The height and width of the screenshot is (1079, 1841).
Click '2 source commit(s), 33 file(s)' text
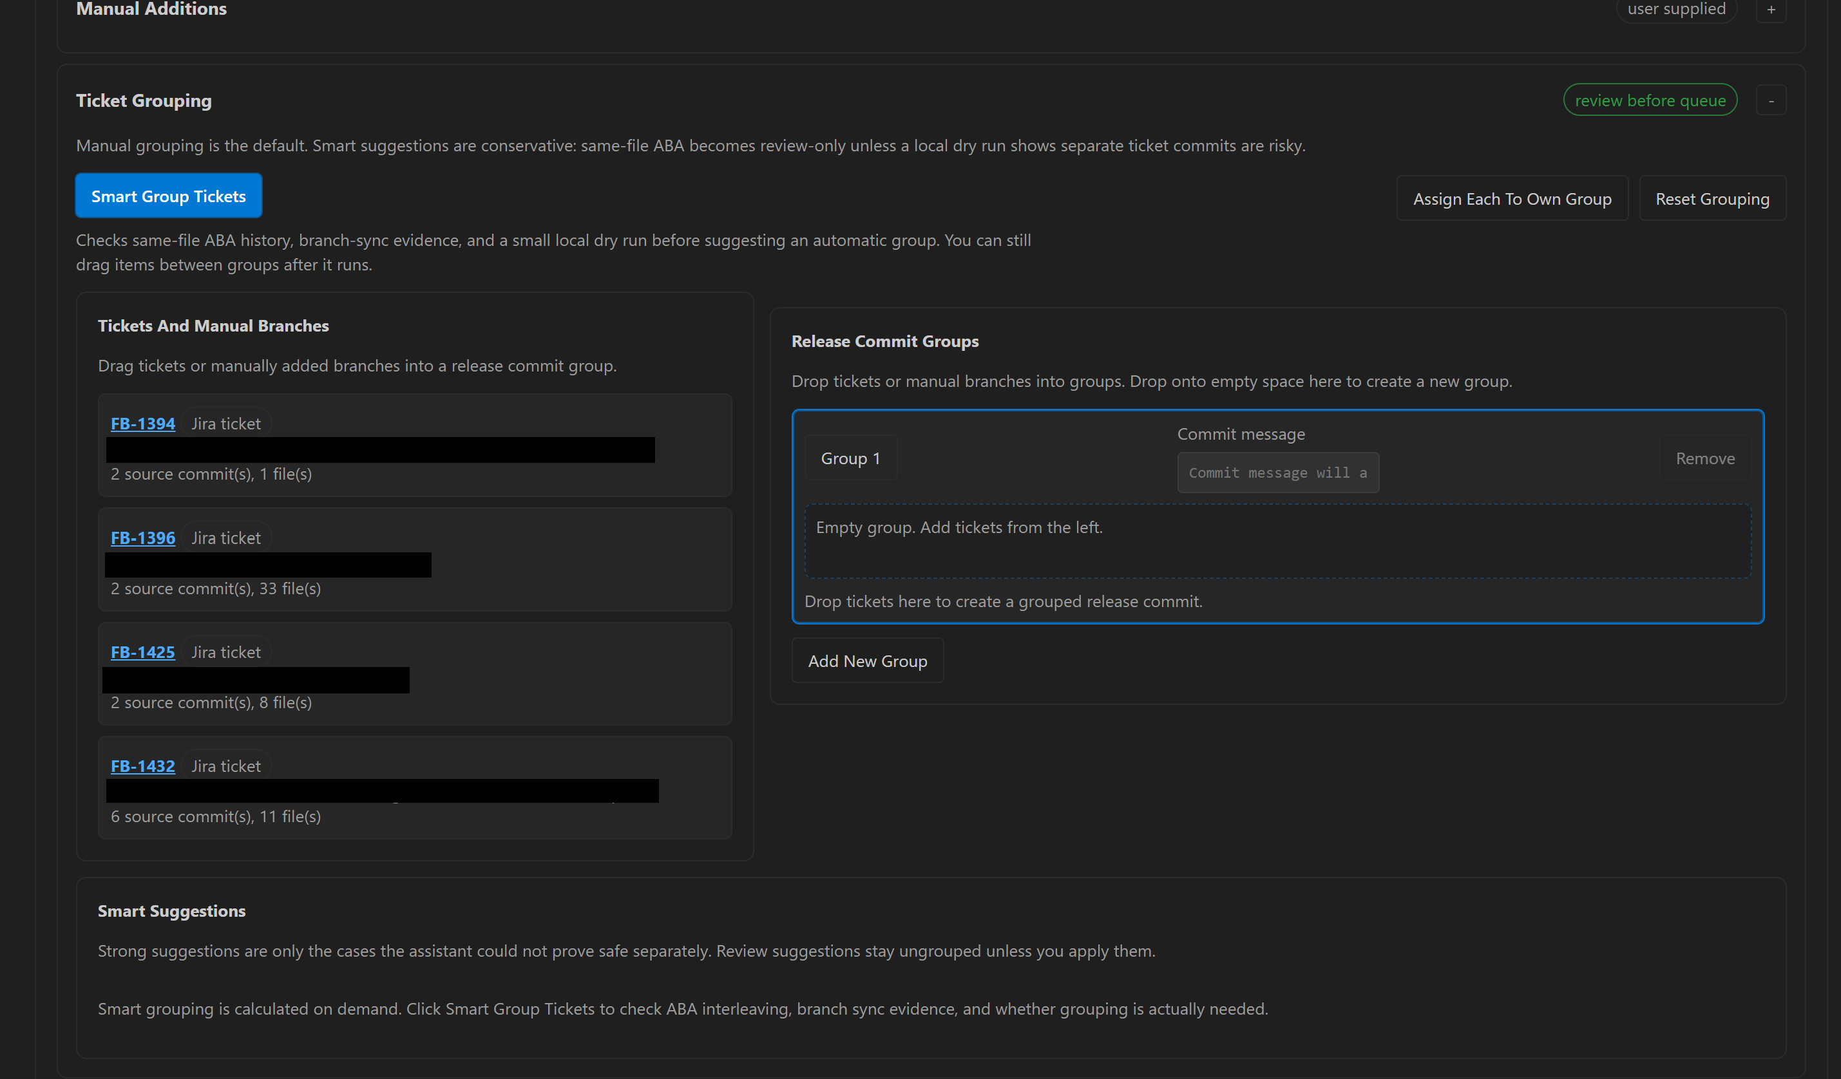pos(216,588)
